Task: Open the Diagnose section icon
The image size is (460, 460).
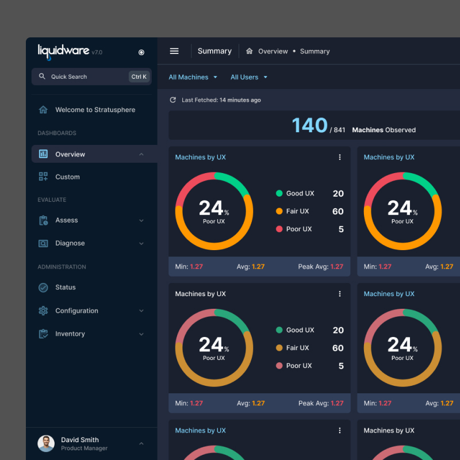Action: click(43, 243)
